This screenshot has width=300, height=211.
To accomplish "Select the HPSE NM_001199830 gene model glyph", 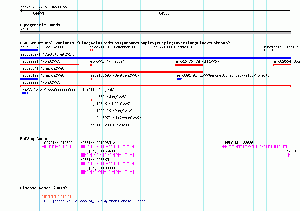I will click(107, 172).
